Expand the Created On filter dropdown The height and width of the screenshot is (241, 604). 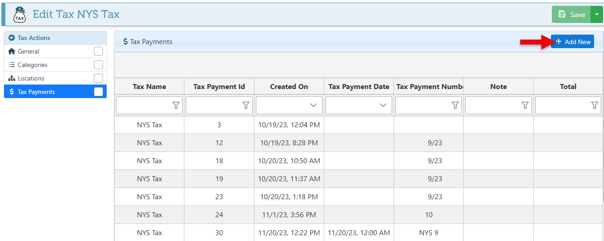click(313, 105)
